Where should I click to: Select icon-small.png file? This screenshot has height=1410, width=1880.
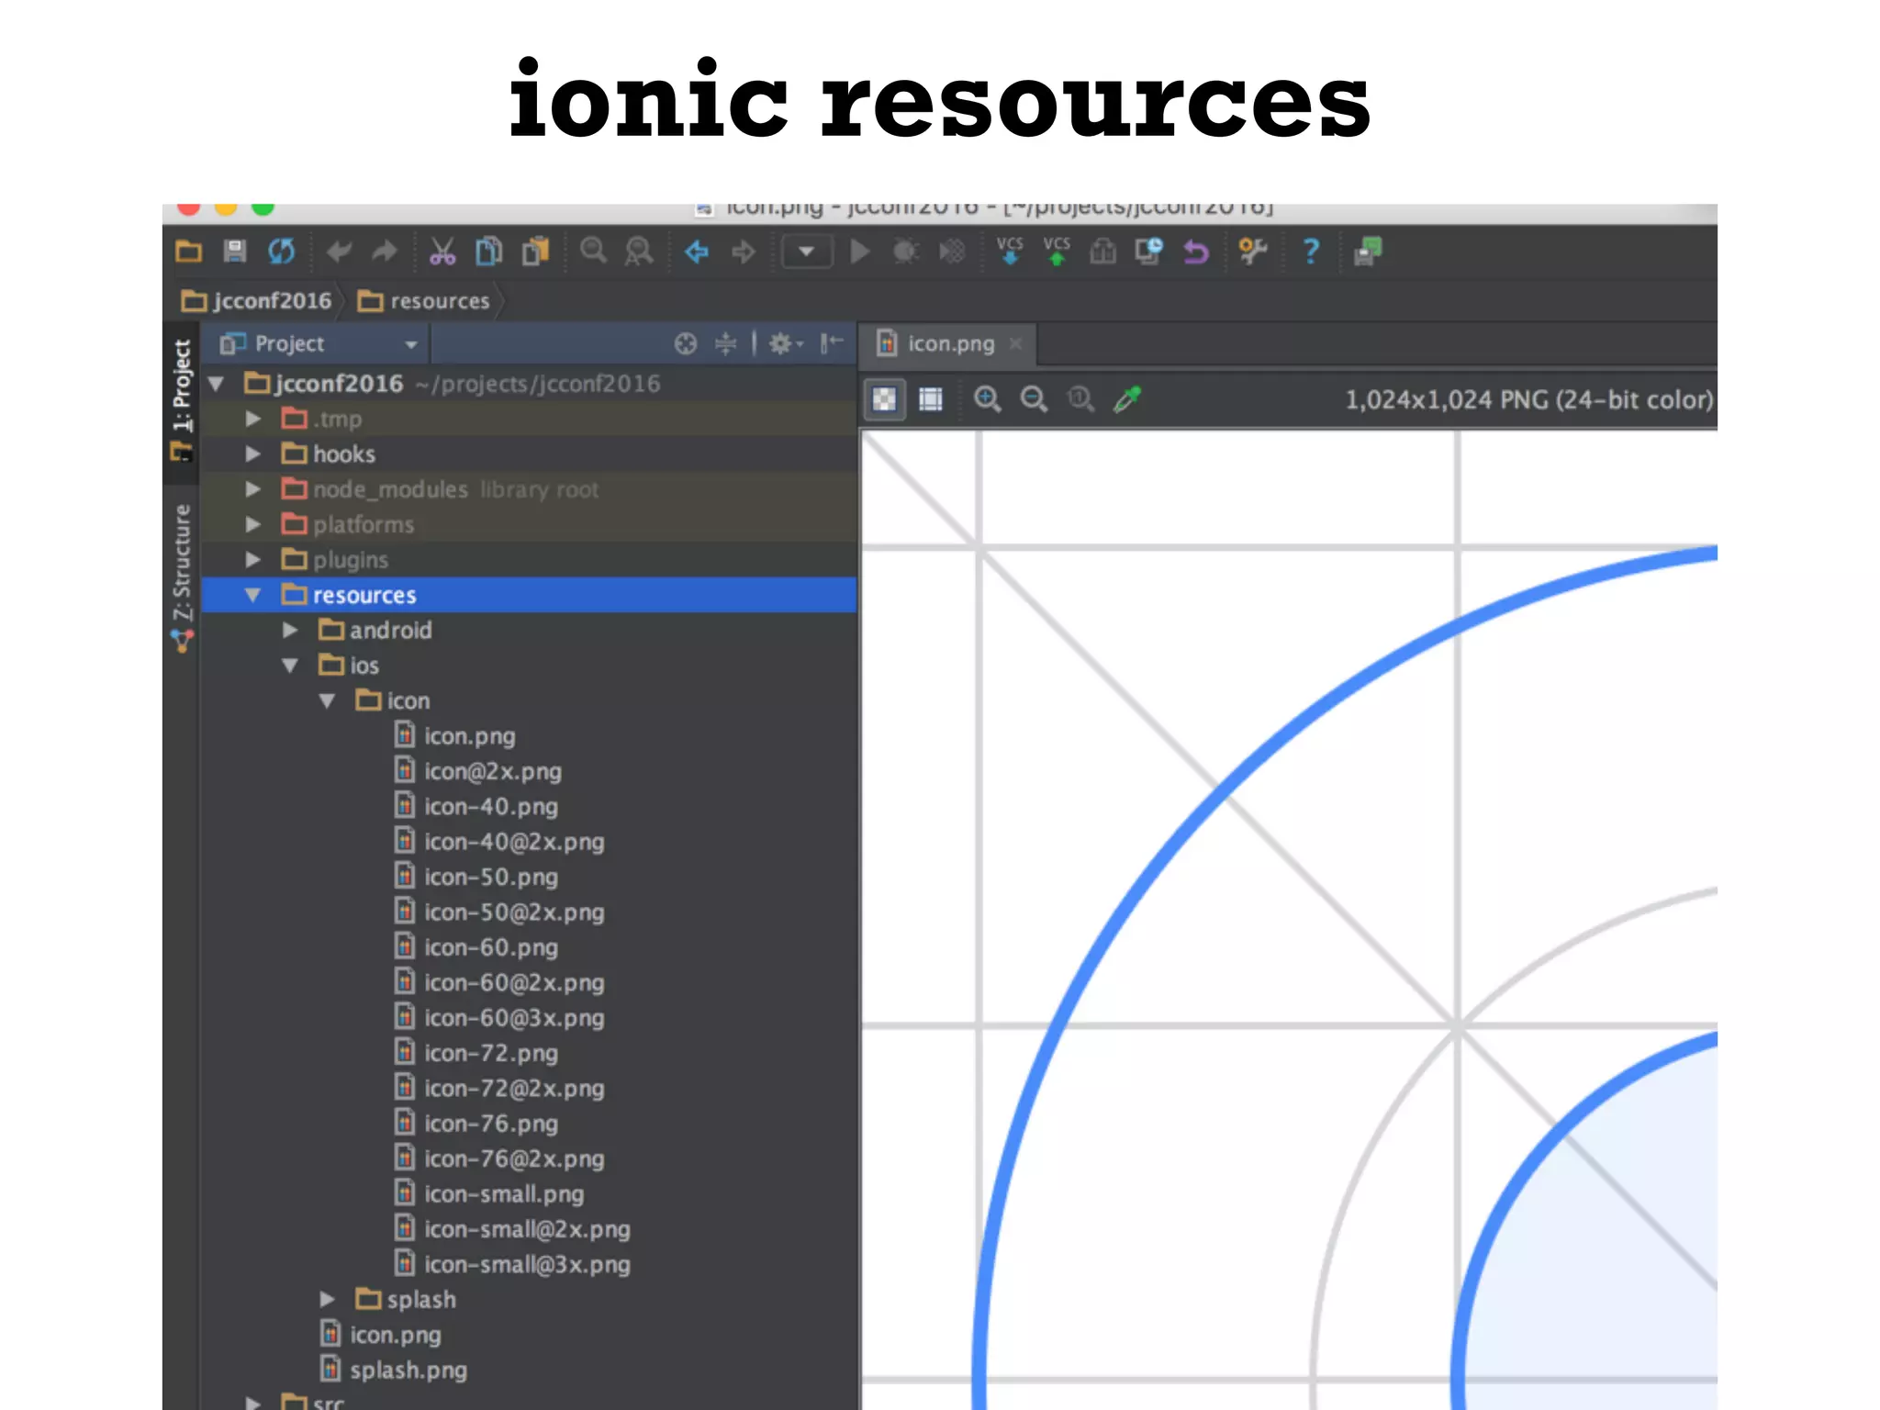(503, 1193)
